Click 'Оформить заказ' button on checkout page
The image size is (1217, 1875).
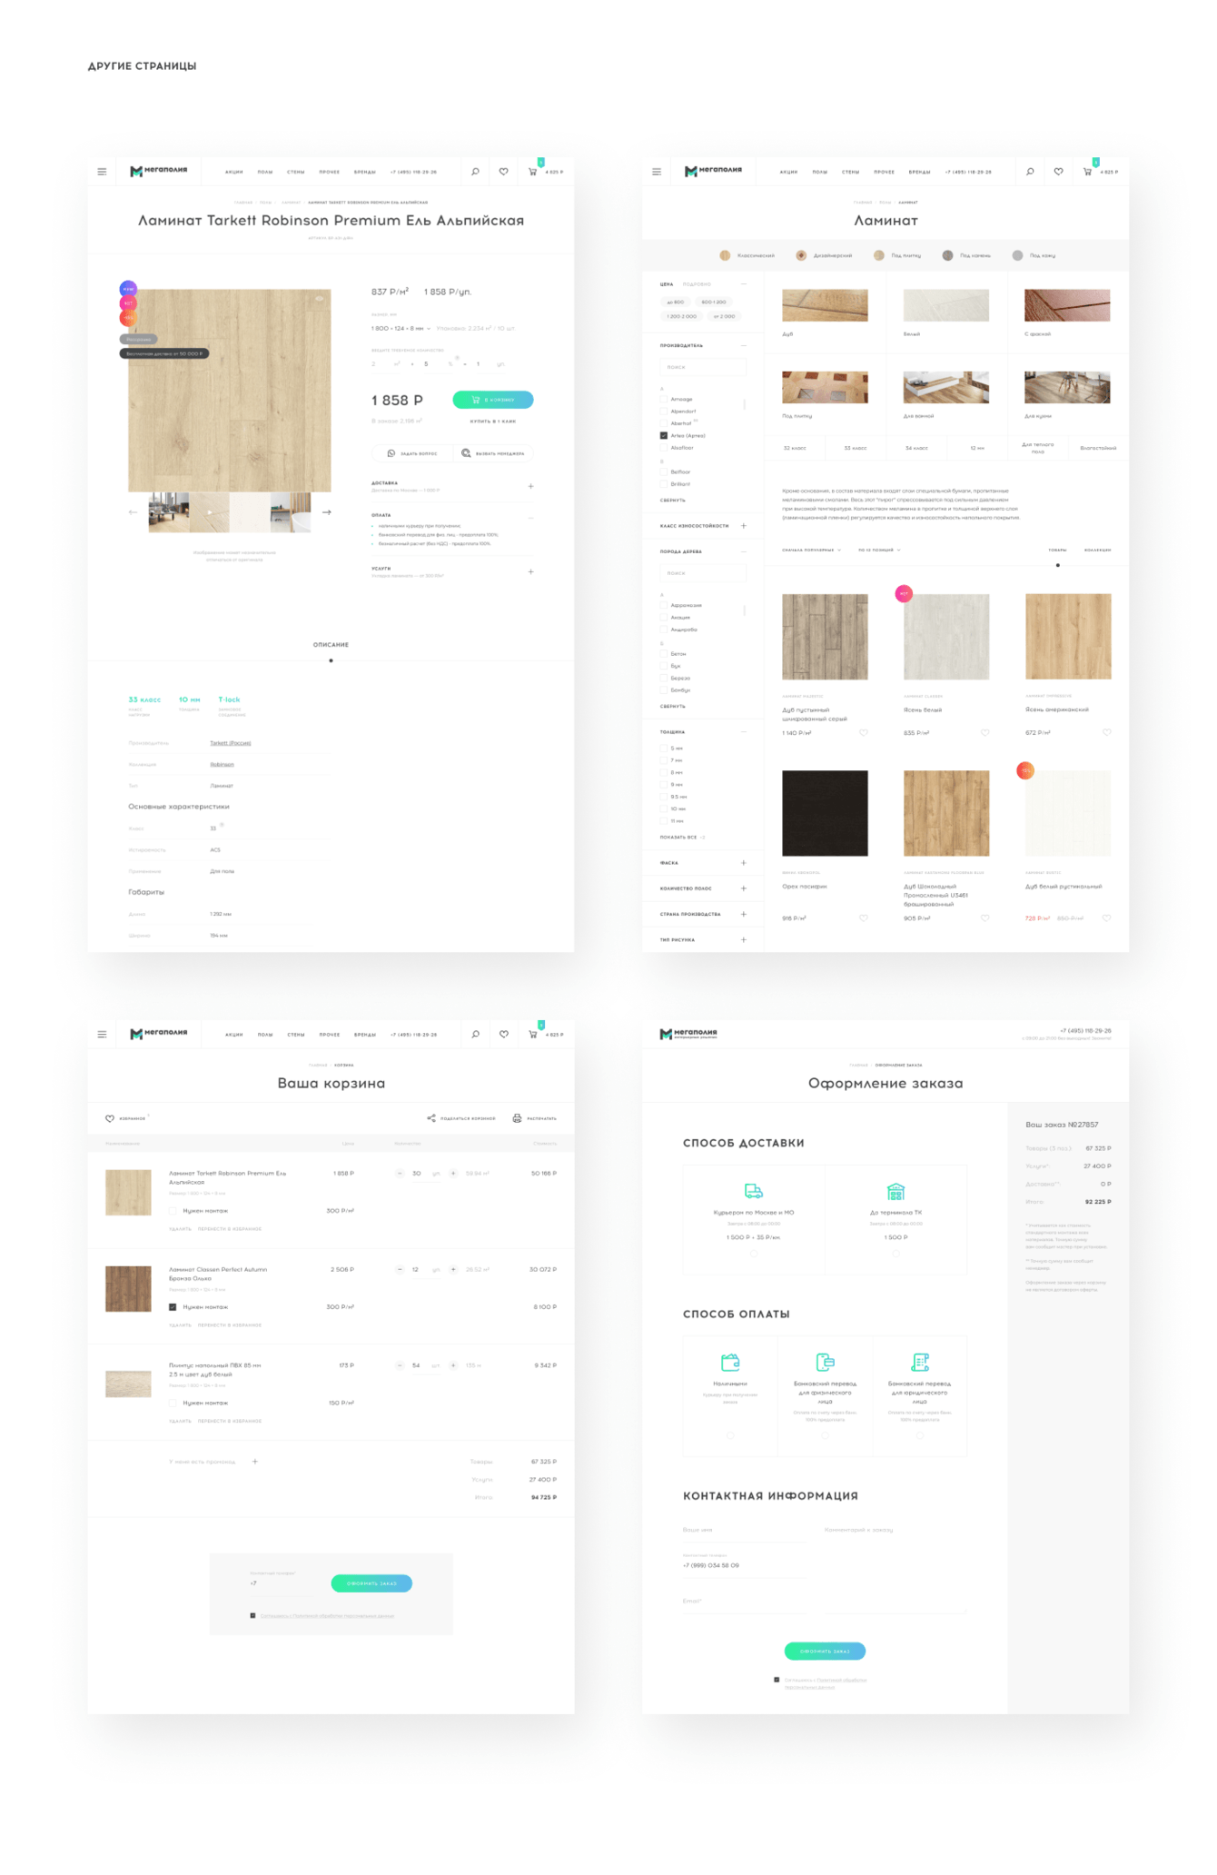coord(825,1652)
